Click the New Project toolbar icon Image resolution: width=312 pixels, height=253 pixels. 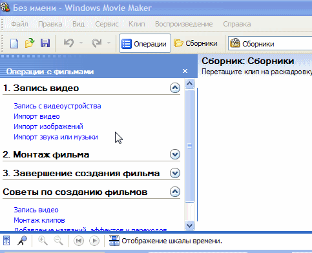(x=14, y=44)
